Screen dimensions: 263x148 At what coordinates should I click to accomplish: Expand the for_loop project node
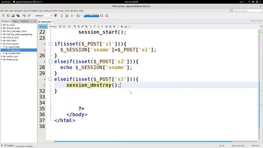[x=2, y=25]
